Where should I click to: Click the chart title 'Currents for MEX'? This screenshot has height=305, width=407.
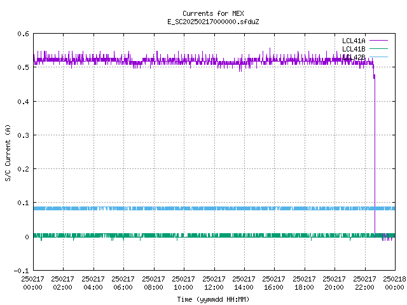click(213, 13)
